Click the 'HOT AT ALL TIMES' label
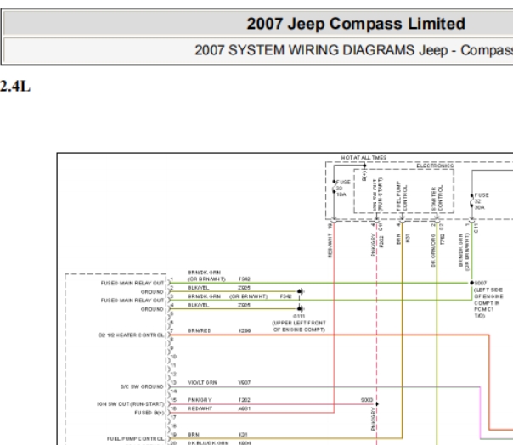Screen dimensions: 513x445 [364, 158]
